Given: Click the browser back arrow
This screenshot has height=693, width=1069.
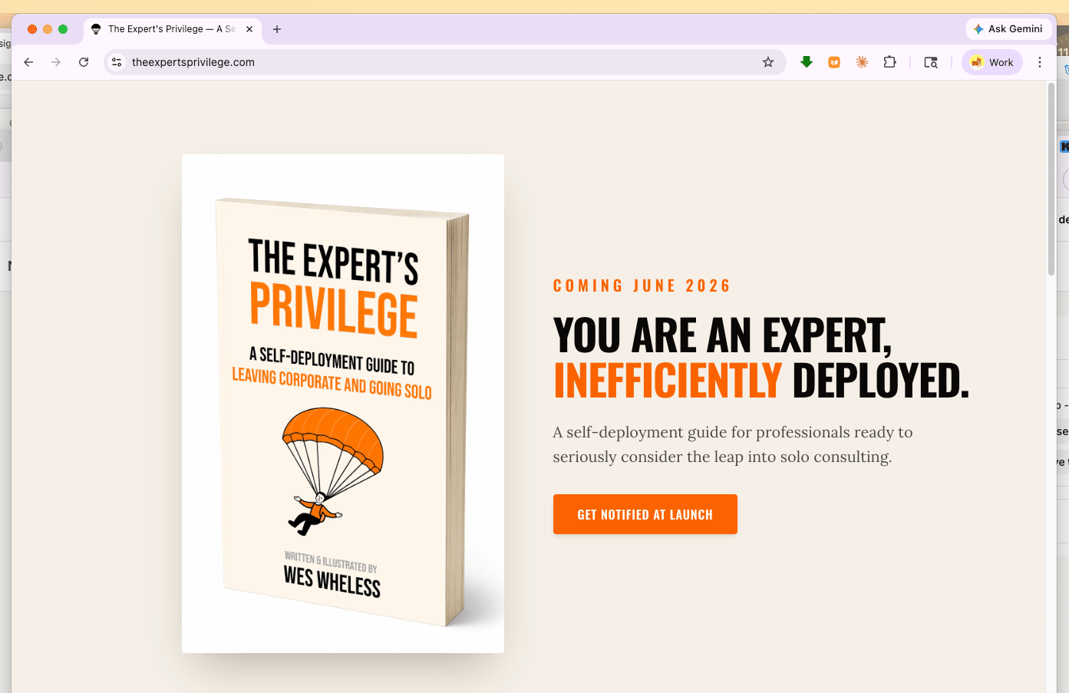Looking at the screenshot, I should 28,62.
